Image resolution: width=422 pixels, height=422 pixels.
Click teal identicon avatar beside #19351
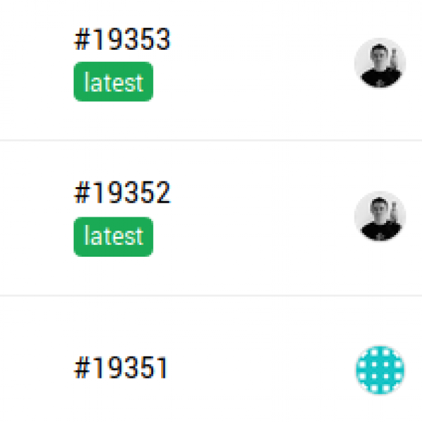point(380,370)
